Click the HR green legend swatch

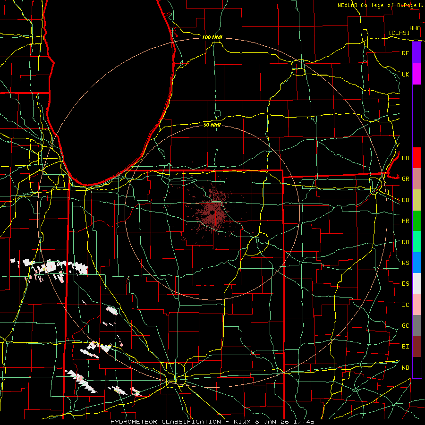pyautogui.click(x=417, y=221)
